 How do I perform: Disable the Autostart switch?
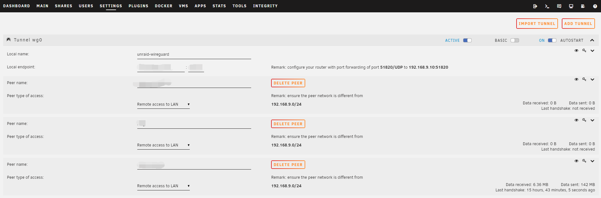point(552,40)
